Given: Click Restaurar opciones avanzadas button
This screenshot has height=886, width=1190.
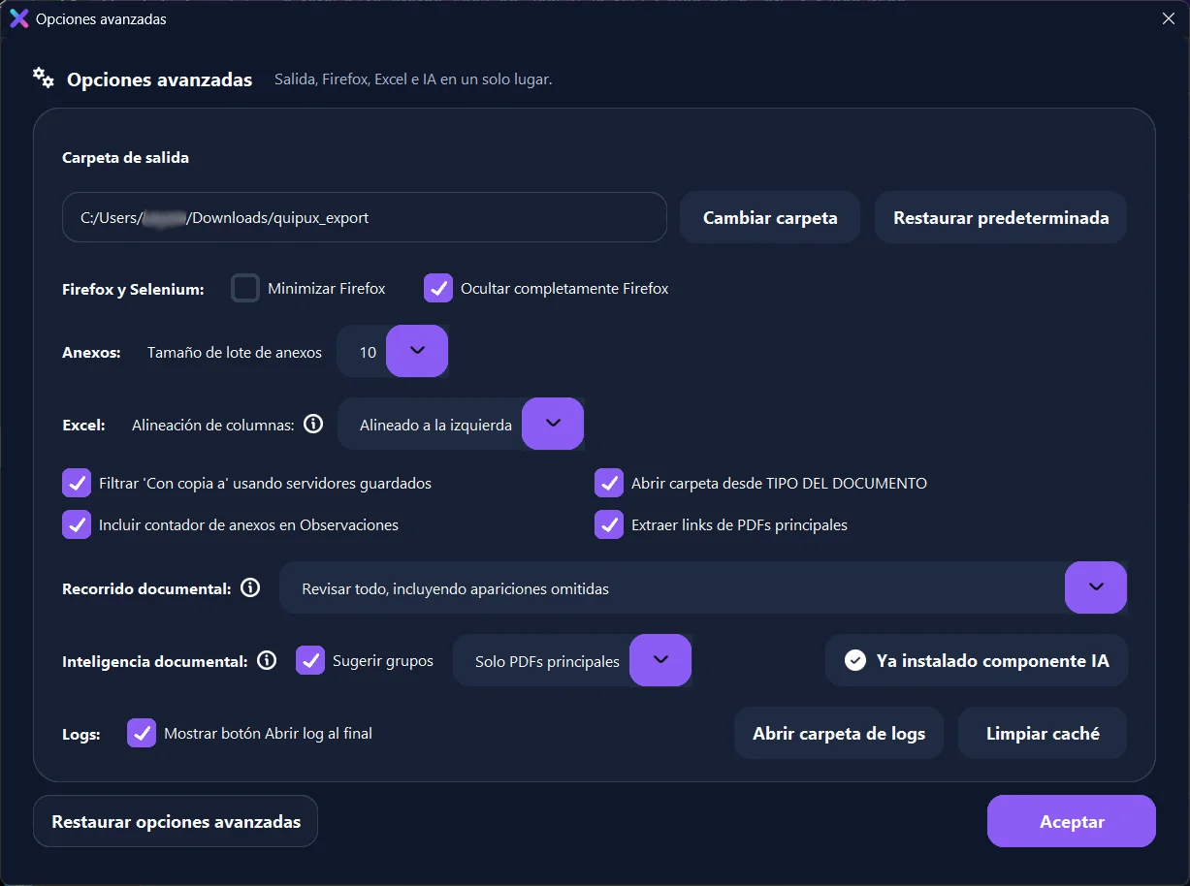Looking at the screenshot, I should 176,821.
